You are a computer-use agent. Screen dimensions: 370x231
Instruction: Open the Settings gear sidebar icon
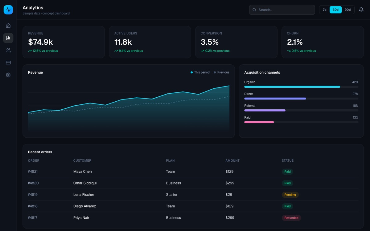click(x=8, y=75)
